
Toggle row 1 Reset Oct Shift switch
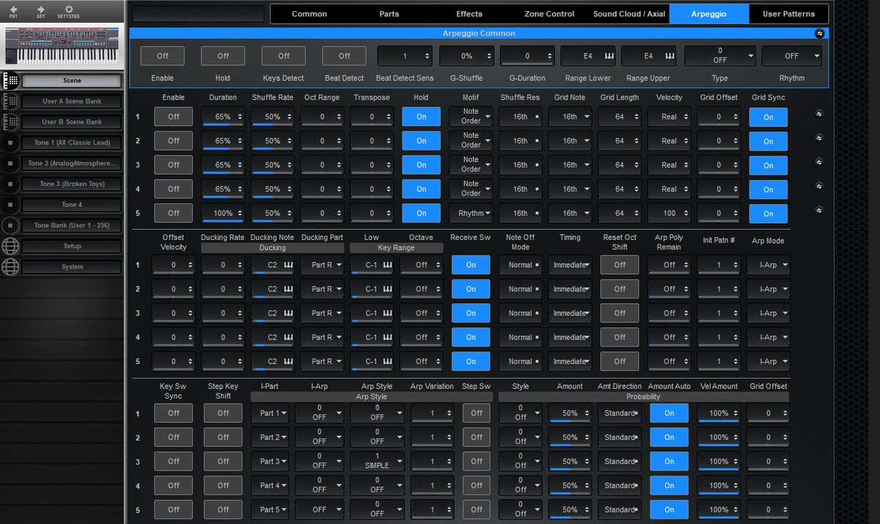click(620, 265)
